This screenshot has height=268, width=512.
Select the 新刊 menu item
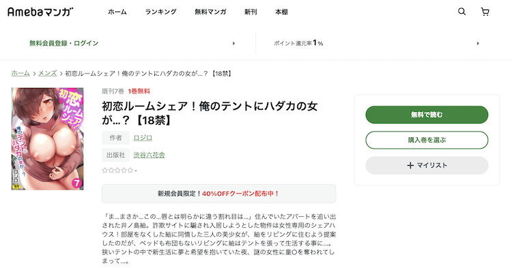click(x=251, y=12)
